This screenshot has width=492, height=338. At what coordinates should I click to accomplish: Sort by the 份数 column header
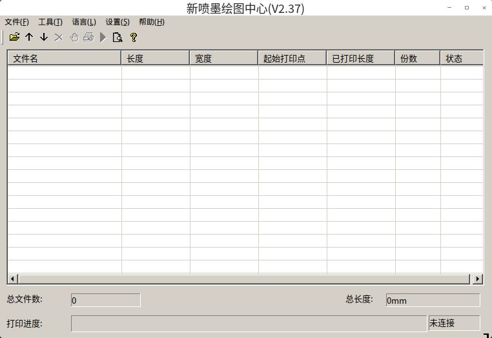point(417,58)
